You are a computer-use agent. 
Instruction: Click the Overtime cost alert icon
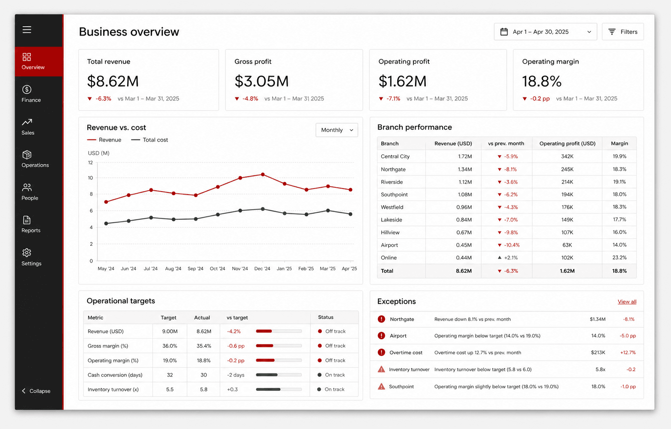pos(381,352)
